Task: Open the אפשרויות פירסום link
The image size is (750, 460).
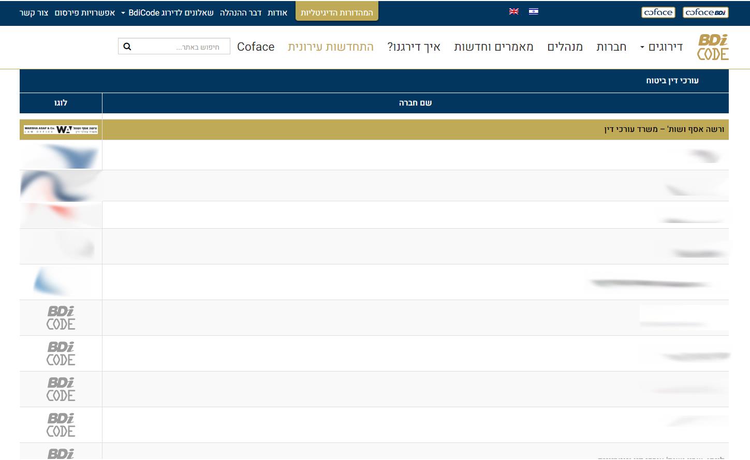Action: (85, 12)
